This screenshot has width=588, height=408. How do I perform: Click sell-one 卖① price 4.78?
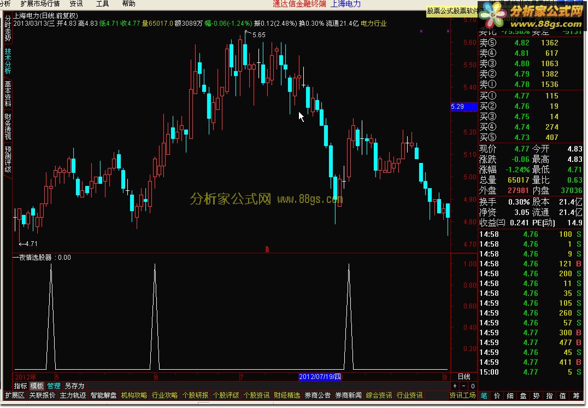tap(522, 84)
